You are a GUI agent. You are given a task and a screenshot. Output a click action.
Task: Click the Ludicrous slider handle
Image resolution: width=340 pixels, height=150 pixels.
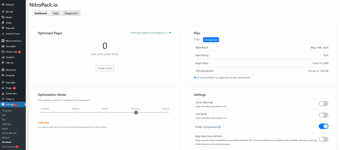136,112
